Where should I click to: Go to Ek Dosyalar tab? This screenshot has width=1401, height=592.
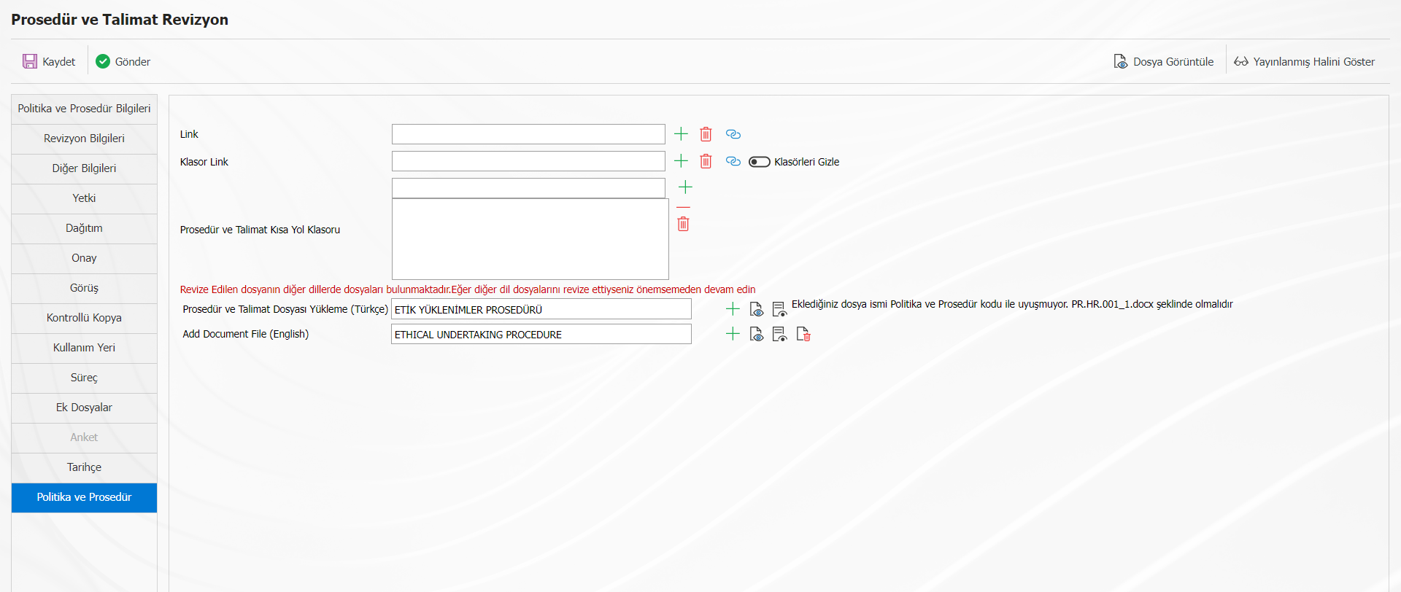click(x=84, y=408)
